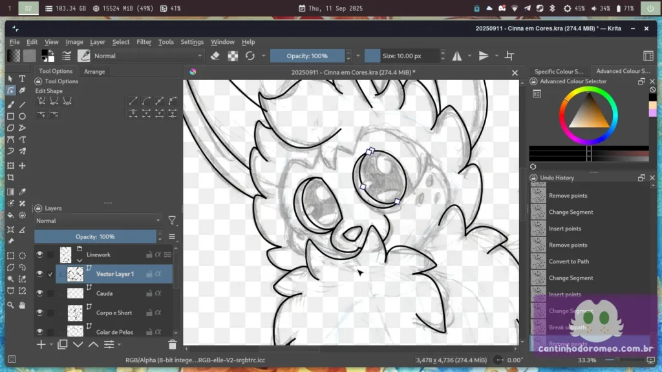The width and height of the screenshot is (662, 372).
Task: Adjust the brush Opacity slider in toolbar
Action: click(x=307, y=56)
